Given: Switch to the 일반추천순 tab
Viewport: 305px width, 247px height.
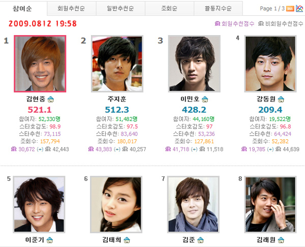Looking at the screenshot, I should tap(120, 8).
